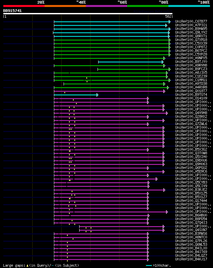Click the yellow gap marker on the UniRef100_B3MWS6 row
Screen dimensions: 213x268
coord(68,235)
